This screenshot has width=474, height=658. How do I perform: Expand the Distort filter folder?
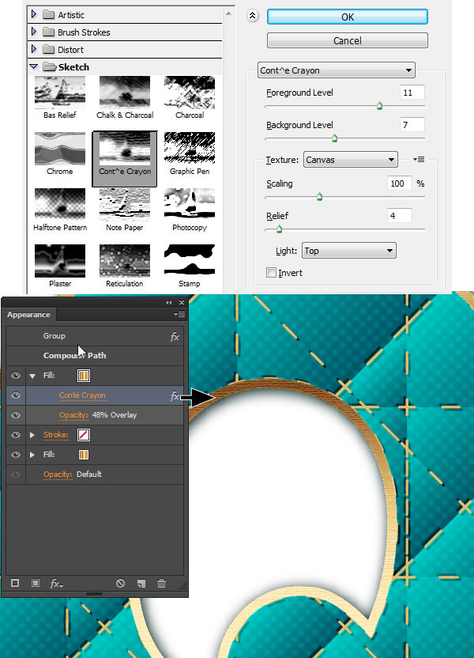click(34, 49)
